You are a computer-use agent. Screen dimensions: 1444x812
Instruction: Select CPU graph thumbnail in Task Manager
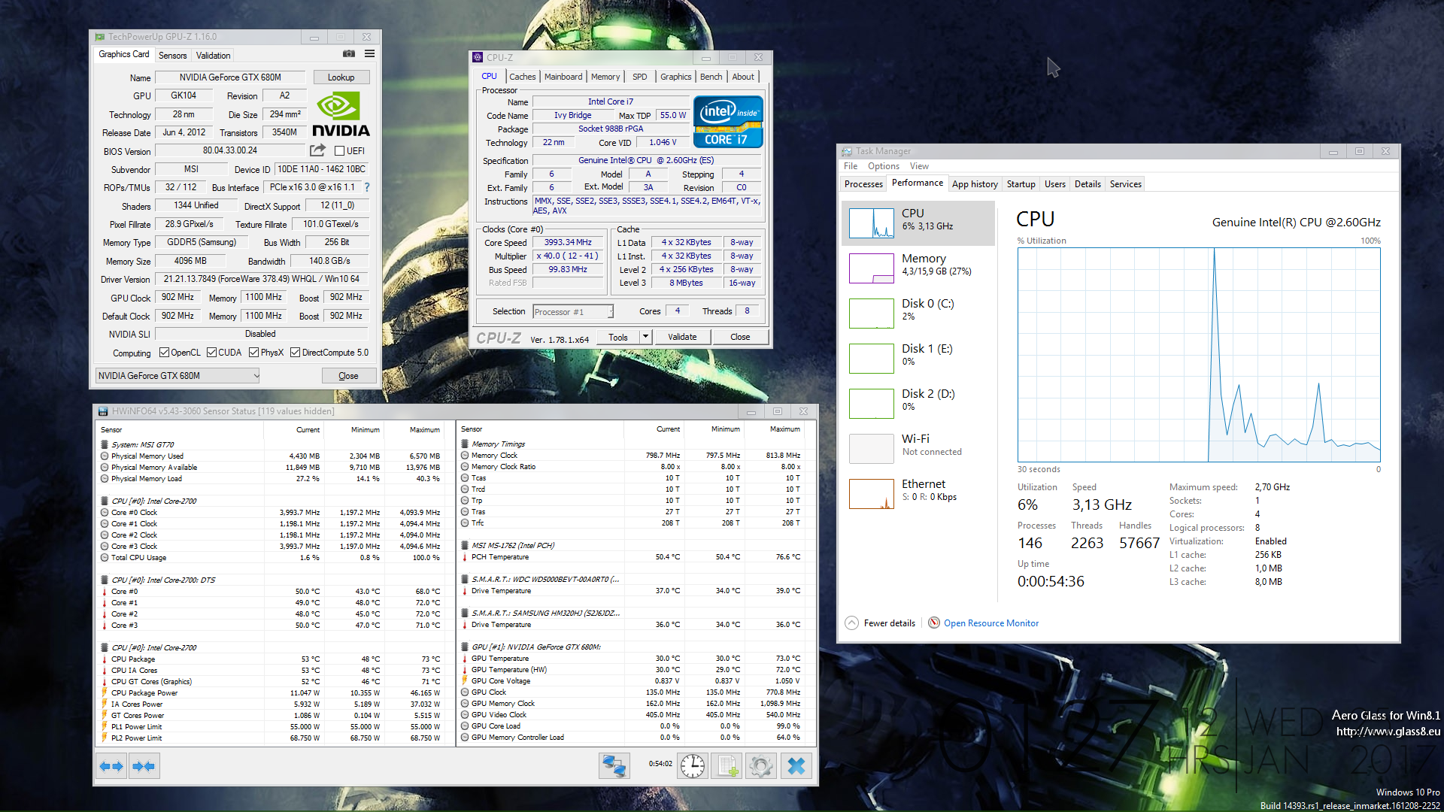[x=872, y=223]
